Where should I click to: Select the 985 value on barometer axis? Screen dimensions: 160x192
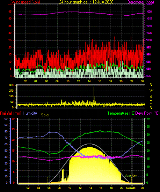pyautogui.click(x=148, y=62)
